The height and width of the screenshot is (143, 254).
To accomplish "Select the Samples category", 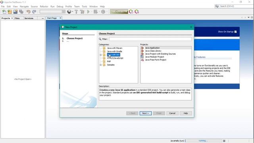I will tap(111, 65).
